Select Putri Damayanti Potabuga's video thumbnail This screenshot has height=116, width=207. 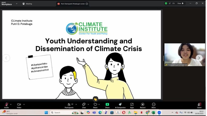tap(185, 55)
